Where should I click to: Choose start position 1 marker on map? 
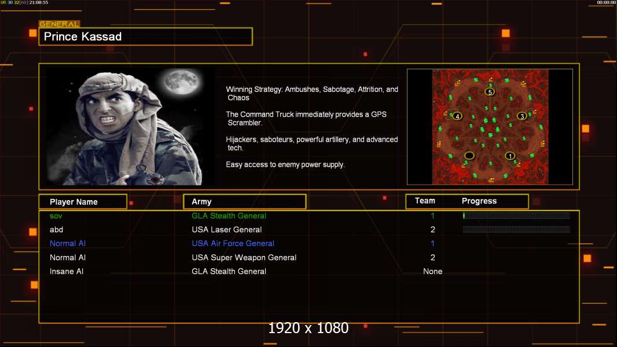point(510,156)
